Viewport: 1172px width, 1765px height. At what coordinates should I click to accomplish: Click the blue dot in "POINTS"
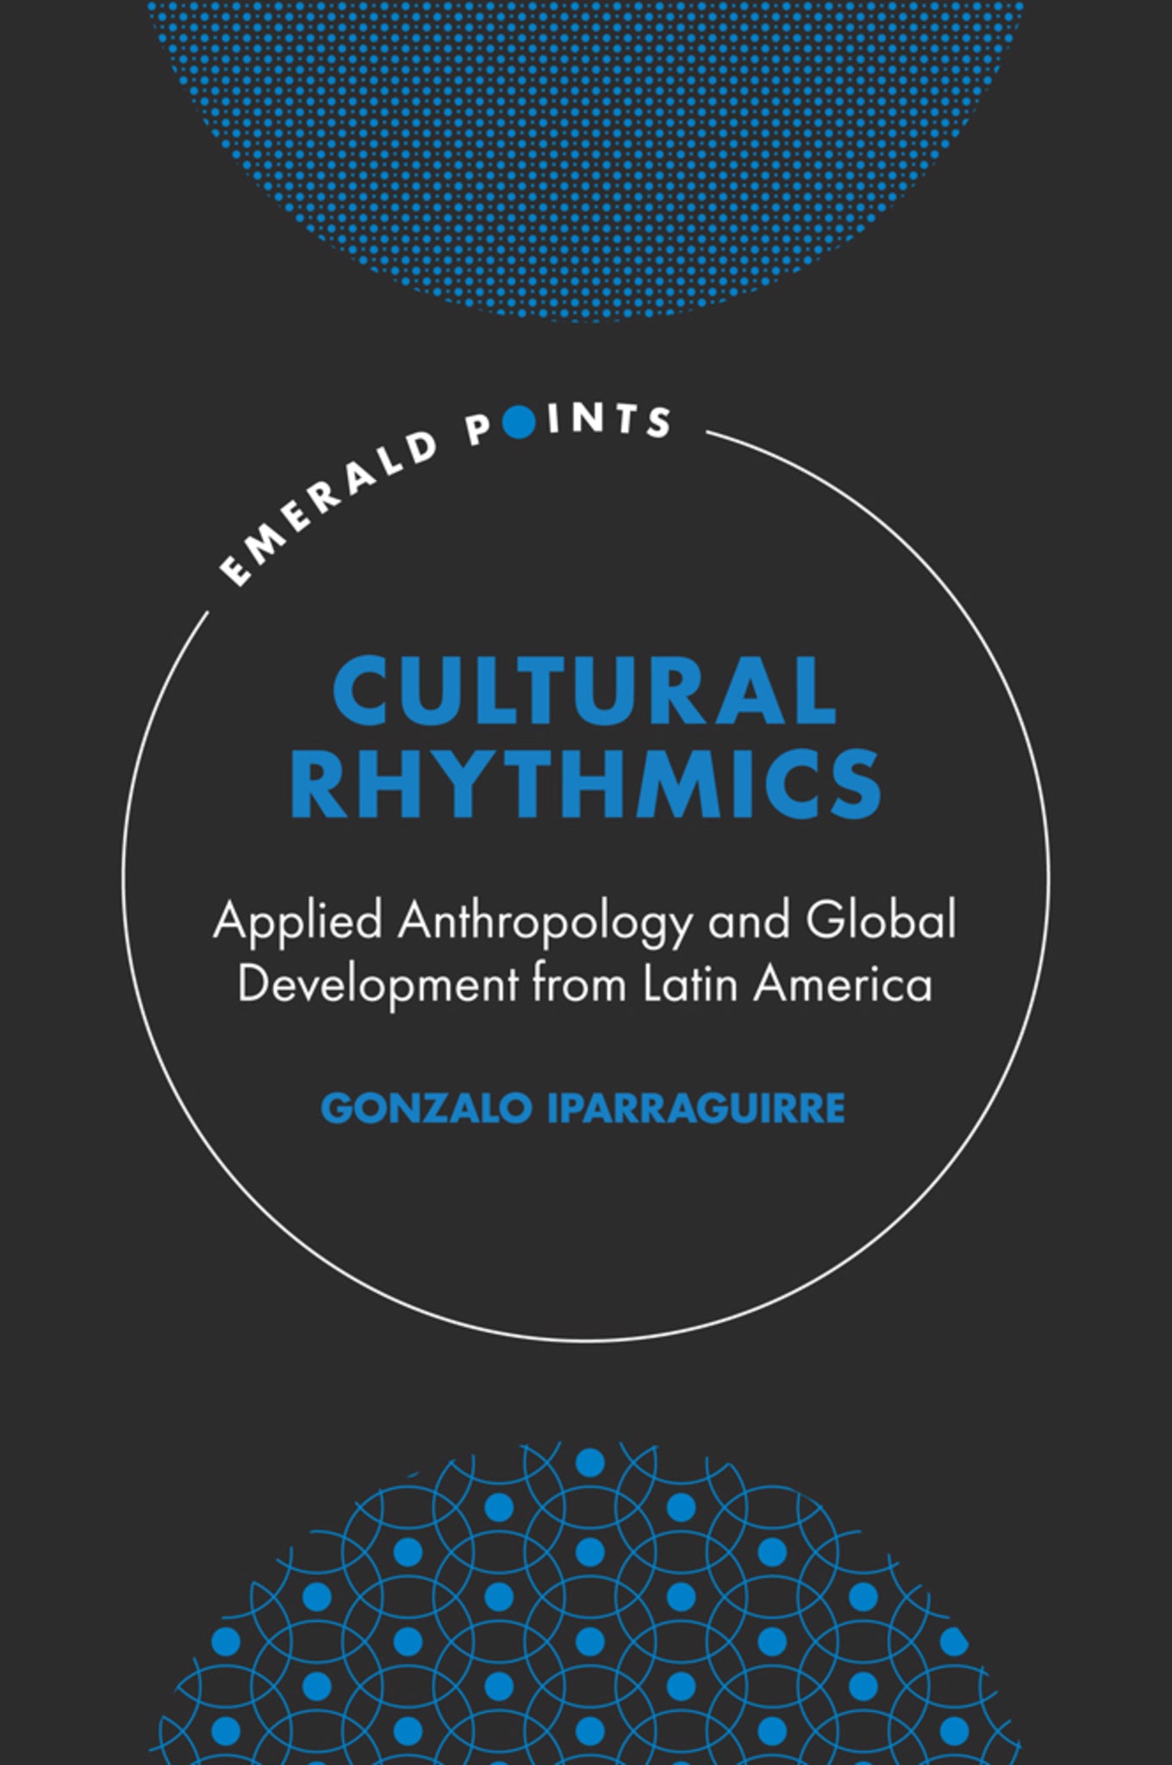click(519, 423)
